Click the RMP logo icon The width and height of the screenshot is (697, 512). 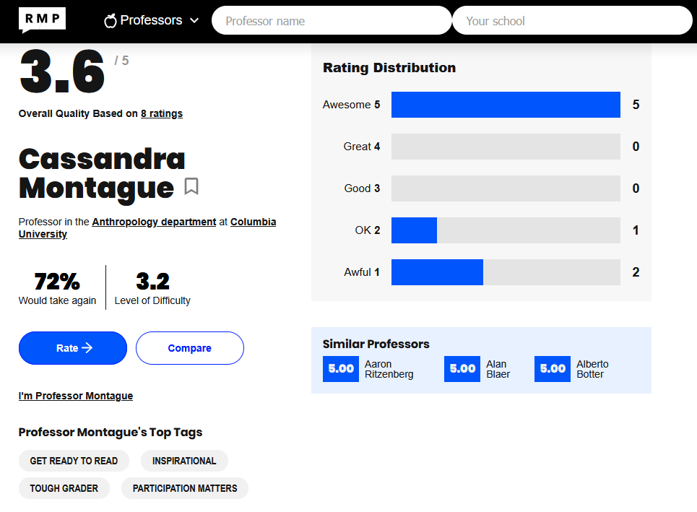[x=42, y=19]
